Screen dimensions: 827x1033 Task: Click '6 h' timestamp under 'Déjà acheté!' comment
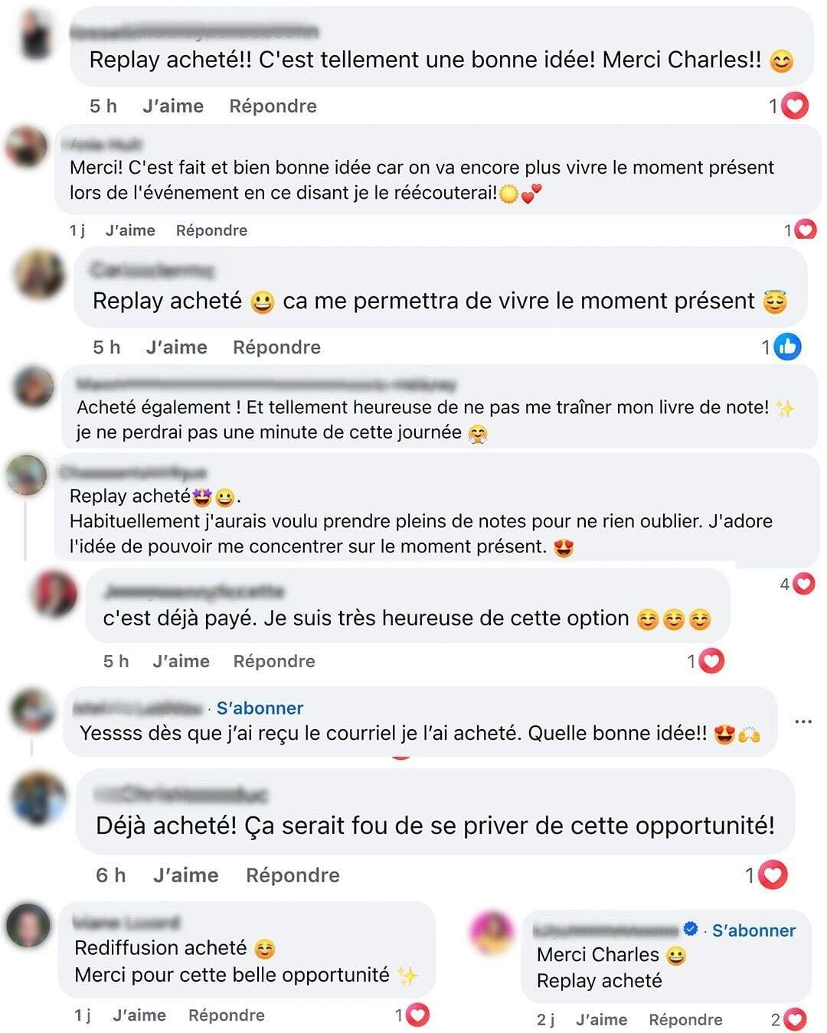pos(111,875)
